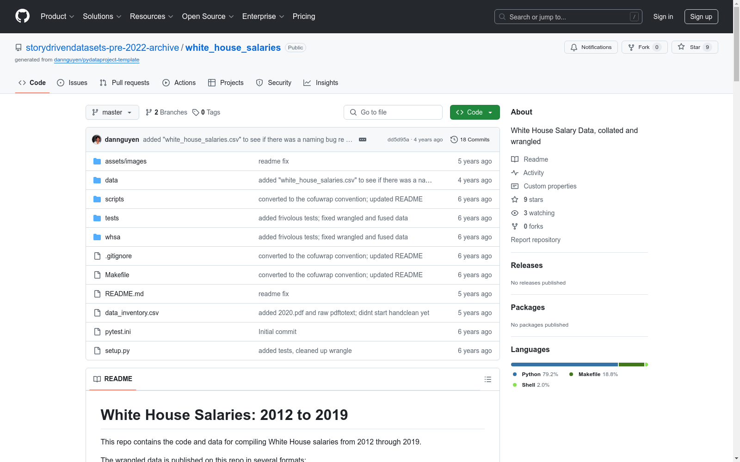The height and width of the screenshot is (462, 740).
Task: Click the Python segment of the language bar
Action: coord(564,365)
